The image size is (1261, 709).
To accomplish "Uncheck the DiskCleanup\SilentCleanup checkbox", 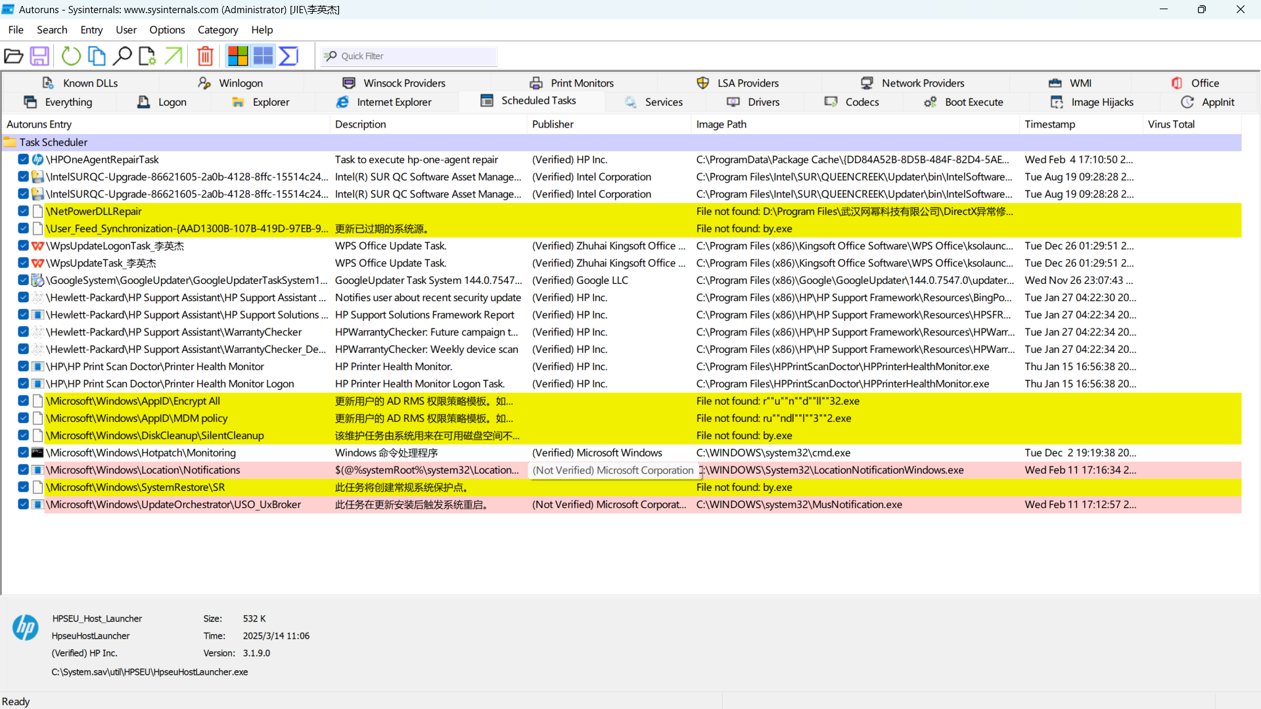I will pyautogui.click(x=23, y=436).
